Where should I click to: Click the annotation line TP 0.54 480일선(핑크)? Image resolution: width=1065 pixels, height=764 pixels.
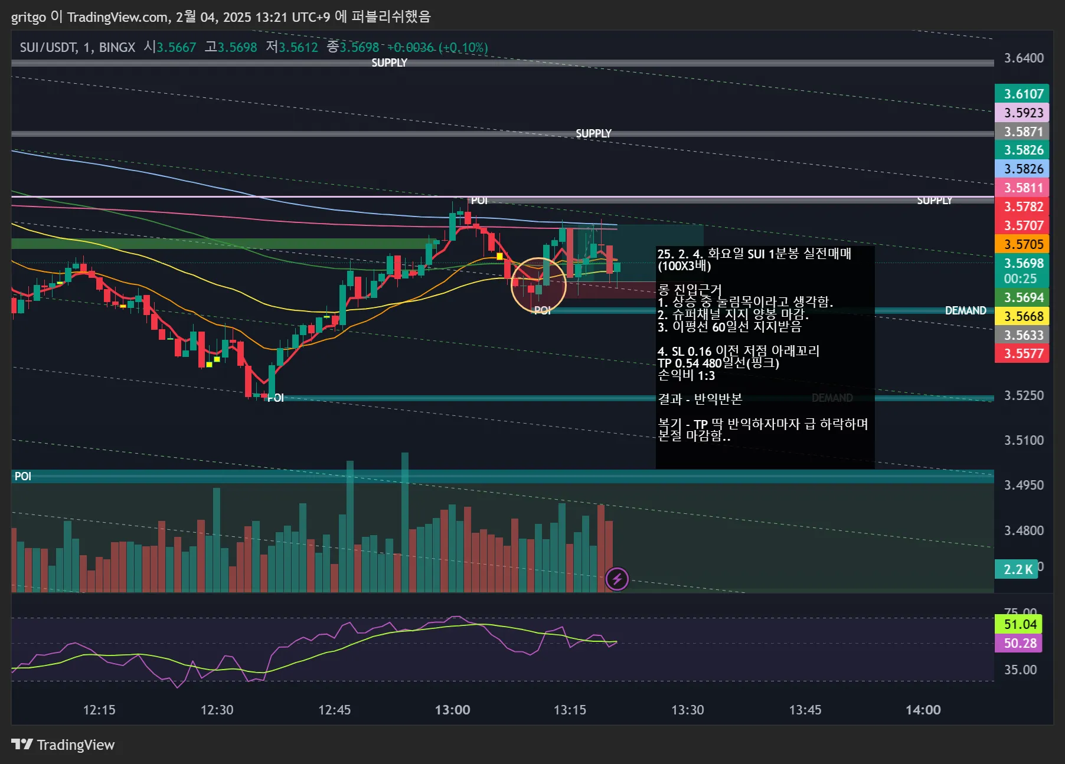click(x=718, y=363)
